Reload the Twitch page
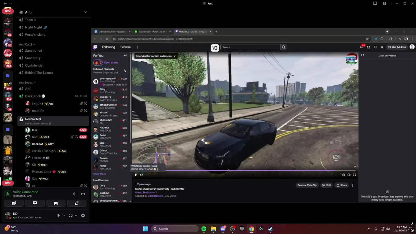 [107, 39]
